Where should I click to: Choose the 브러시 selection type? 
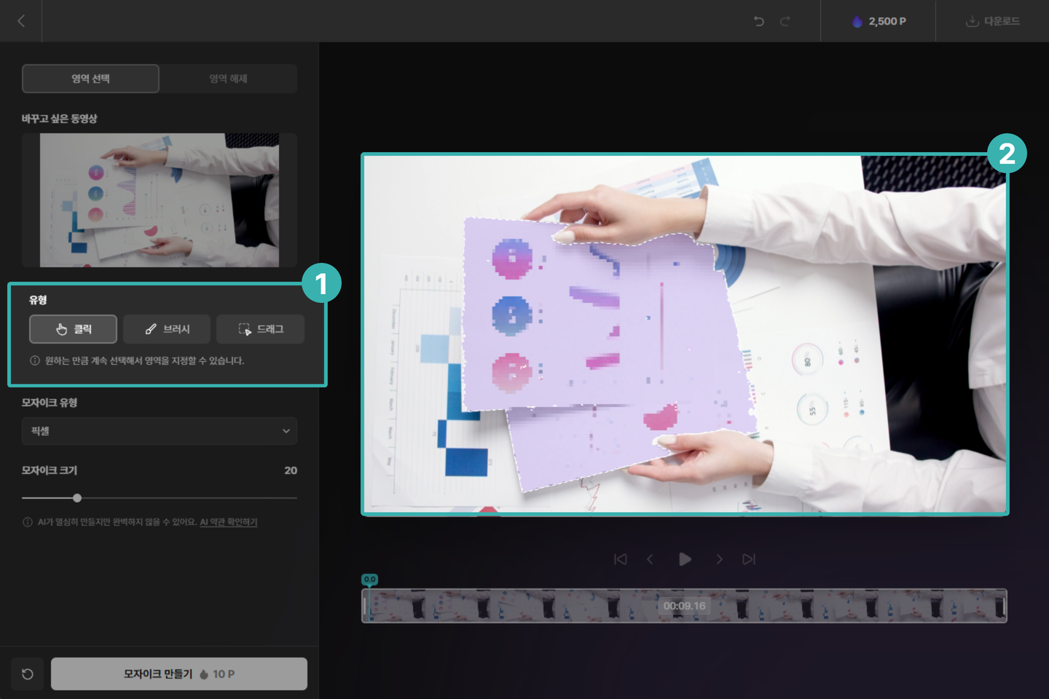(167, 329)
